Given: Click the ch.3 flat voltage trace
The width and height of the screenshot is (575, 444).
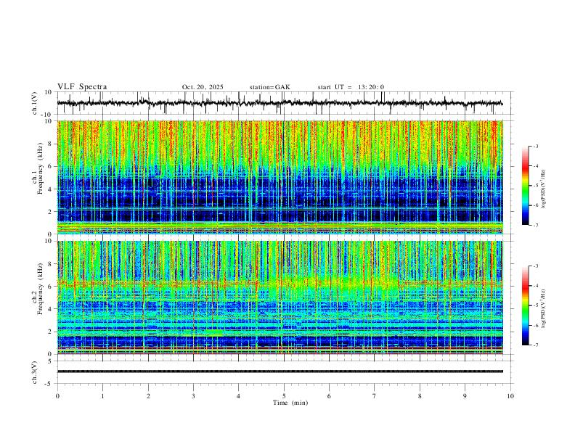Looking at the screenshot, I should click(x=280, y=371).
